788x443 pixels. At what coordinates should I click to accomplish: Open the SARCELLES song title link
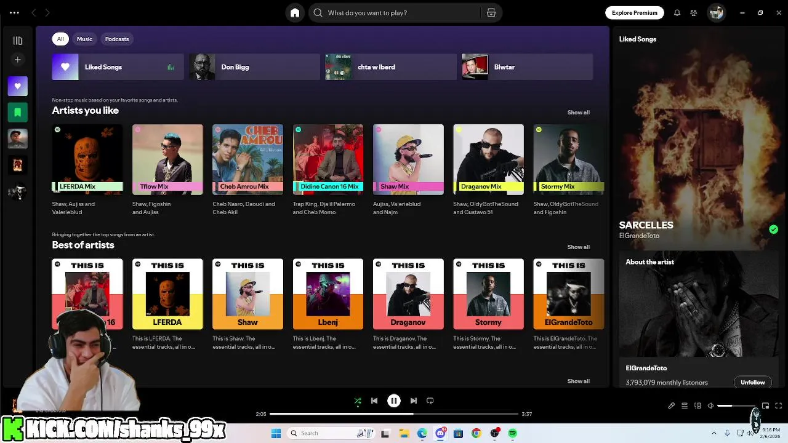(x=646, y=225)
